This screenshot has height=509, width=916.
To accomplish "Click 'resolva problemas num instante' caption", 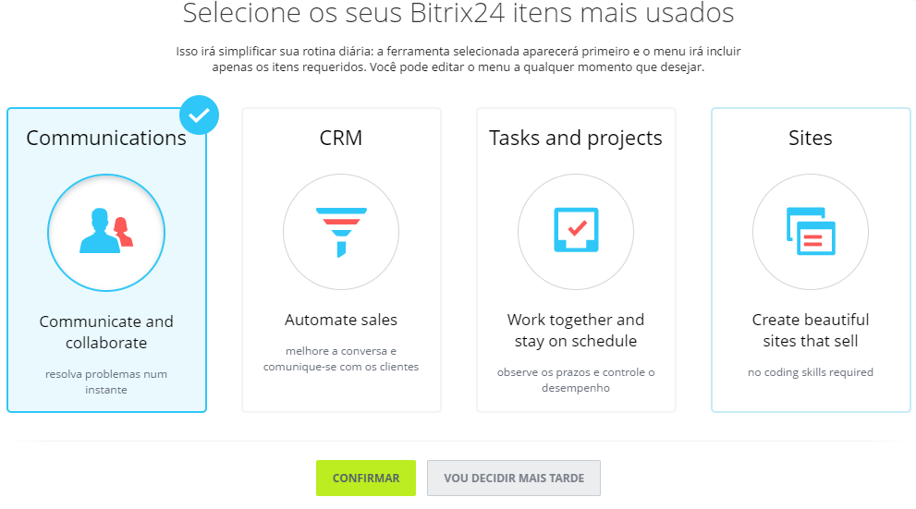I will (106, 382).
